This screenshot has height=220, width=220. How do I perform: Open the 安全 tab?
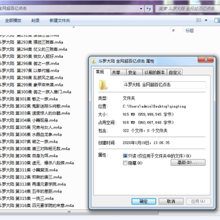pyautogui.click(x=134, y=72)
